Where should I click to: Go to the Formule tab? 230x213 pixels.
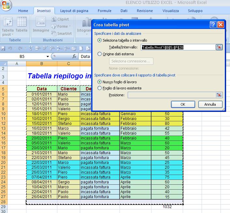coord(105,11)
